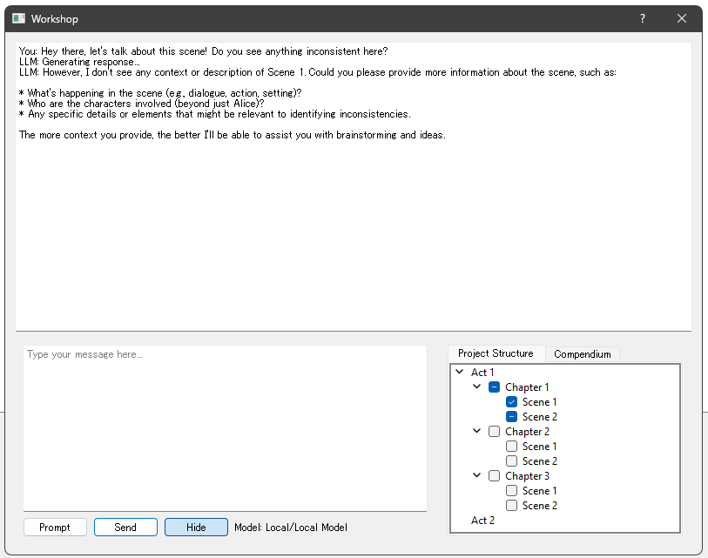The height and width of the screenshot is (558, 708).
Task: Collapse the Chapter 1 expander arrow
Action: tap(476, 387)
